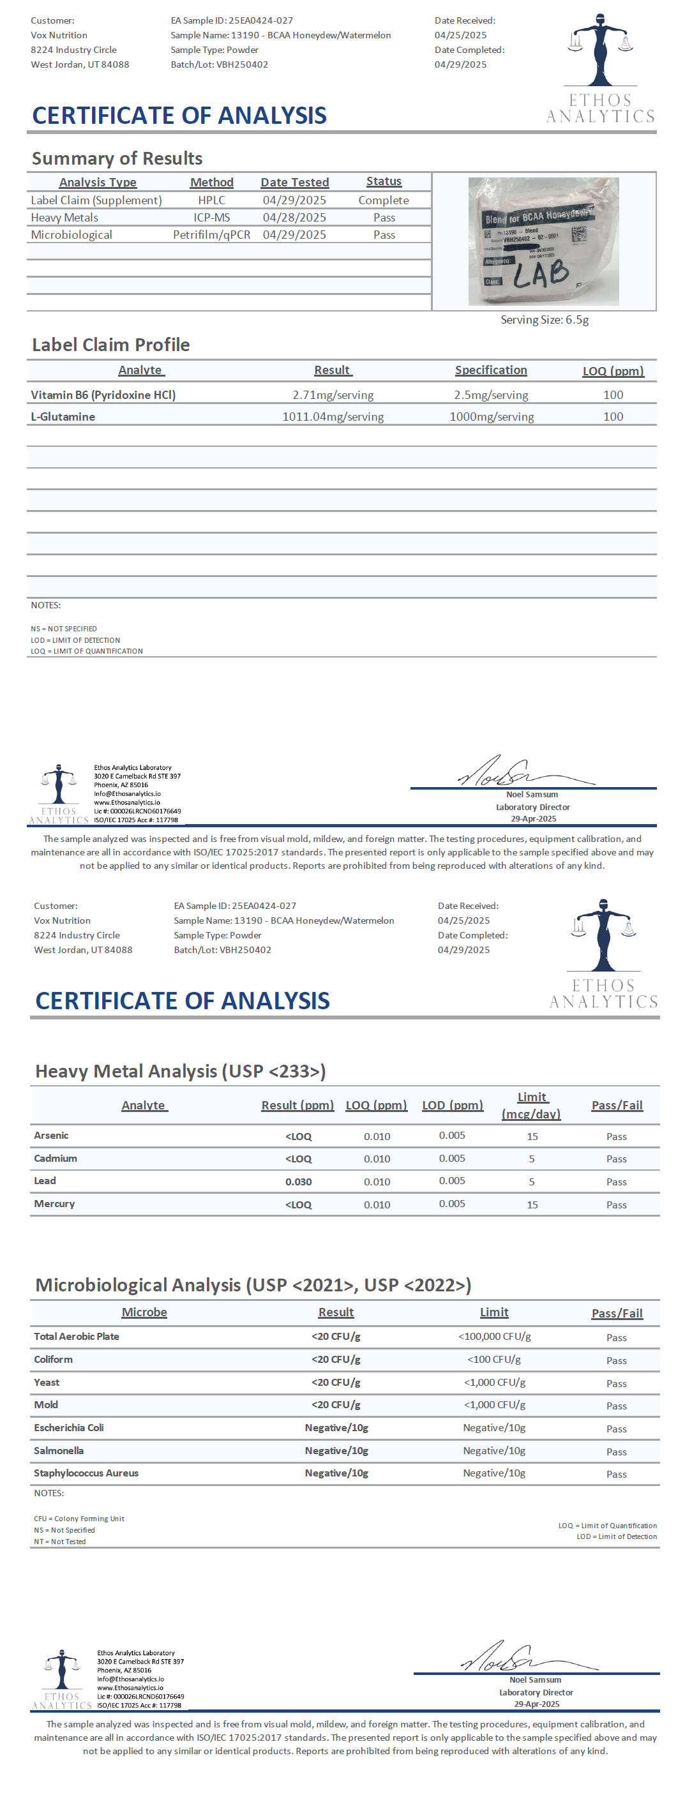Screen dimensions: 692x1795
Task: Click the '2.5mg/serving' specification value
Action: (x=492, y=395)
